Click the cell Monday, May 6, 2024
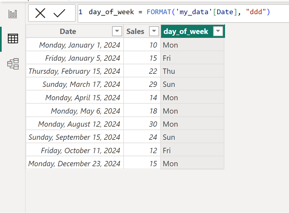Viewport: 289px width, 213px height. (75, 111)
